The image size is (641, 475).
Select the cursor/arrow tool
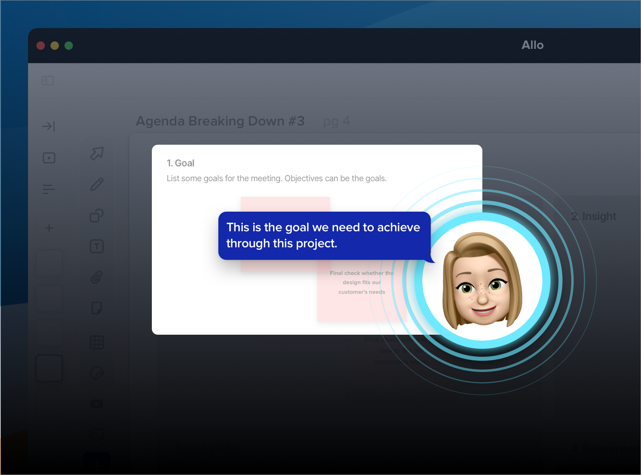[97, 154]
